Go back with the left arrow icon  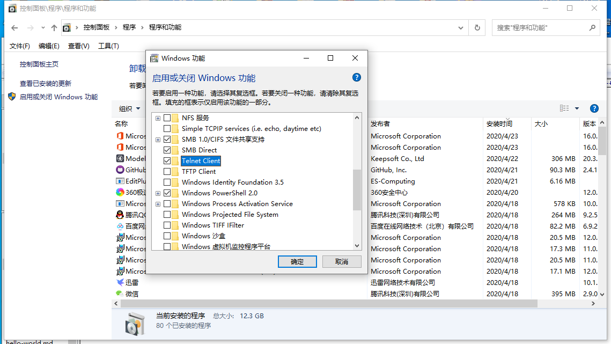(14, 28)
